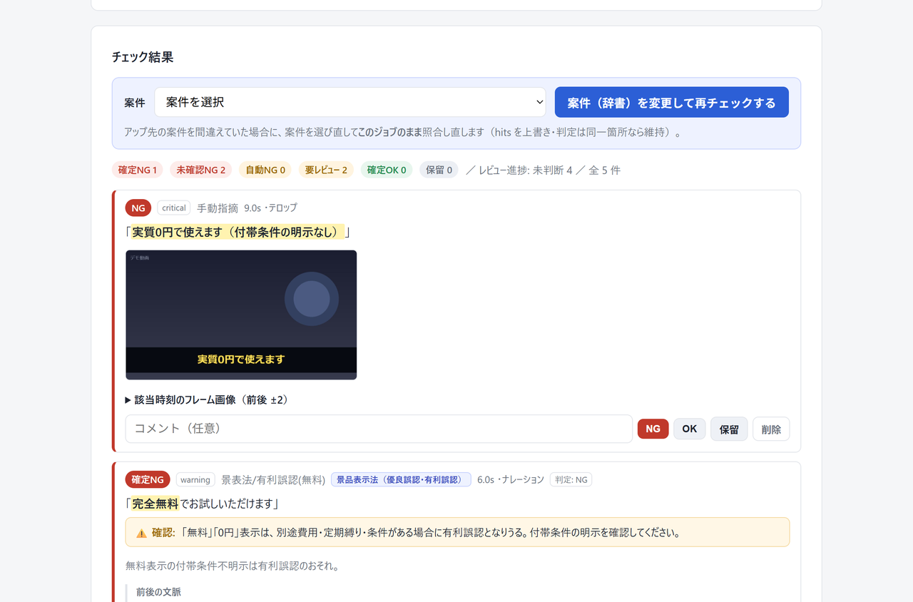The width and height of the screenshot is (913, 602).
Task: Select the 未確認NG 2 filter badge
Action: (x=200, y=170)
